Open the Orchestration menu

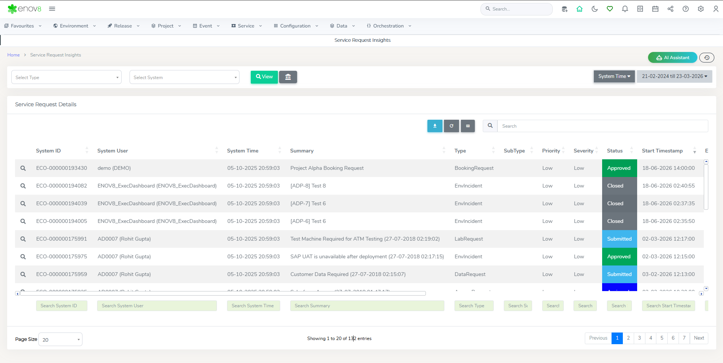(x=389, y=26)
